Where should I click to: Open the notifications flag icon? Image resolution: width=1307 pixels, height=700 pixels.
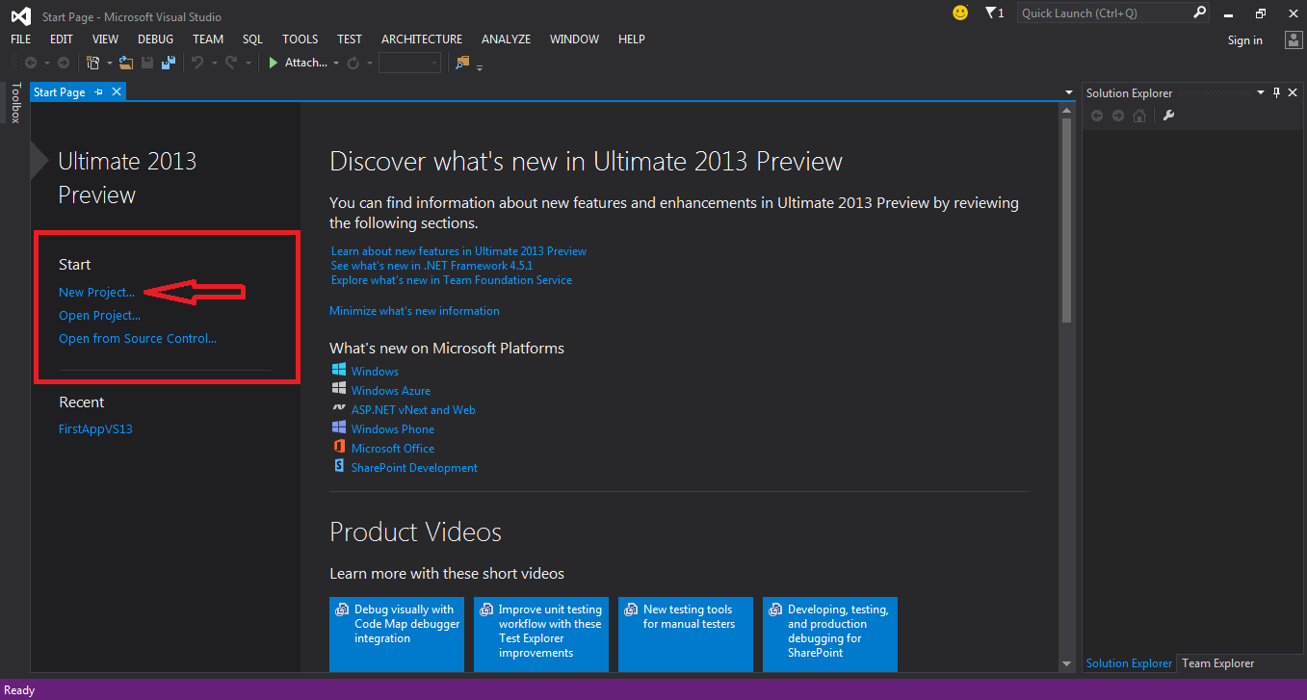point(990,13)
